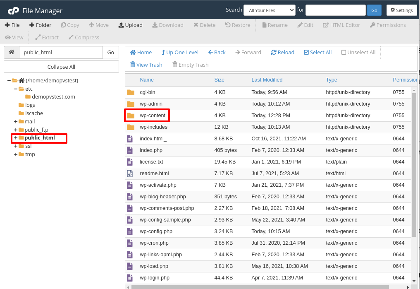Click the wp-config.php file icon
This screenshot has width=420, height=289.
tap(130, 231)
